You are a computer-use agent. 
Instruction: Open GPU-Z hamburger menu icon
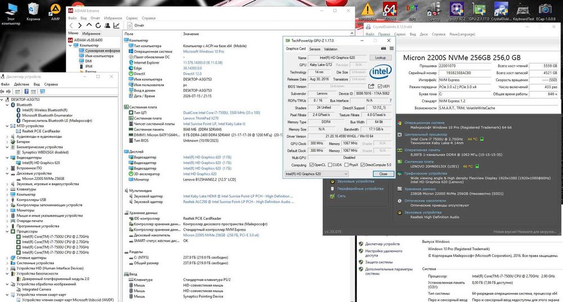(x=391, y=48)
